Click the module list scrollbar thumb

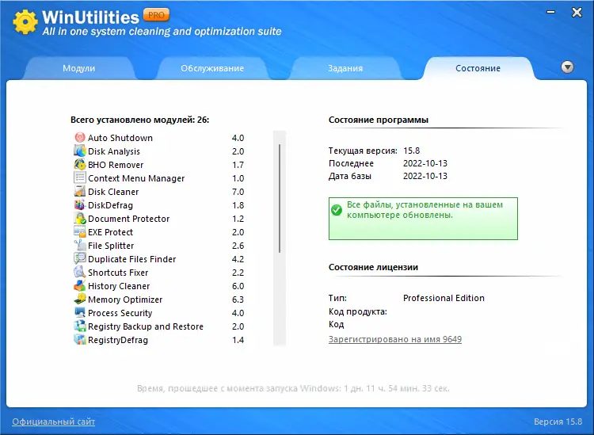(x=280, y=198)
